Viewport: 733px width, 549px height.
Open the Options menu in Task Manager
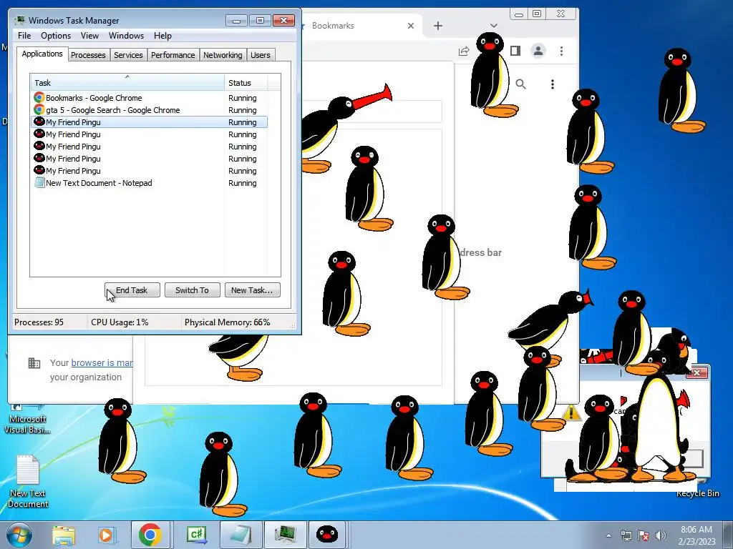point(56,36)
